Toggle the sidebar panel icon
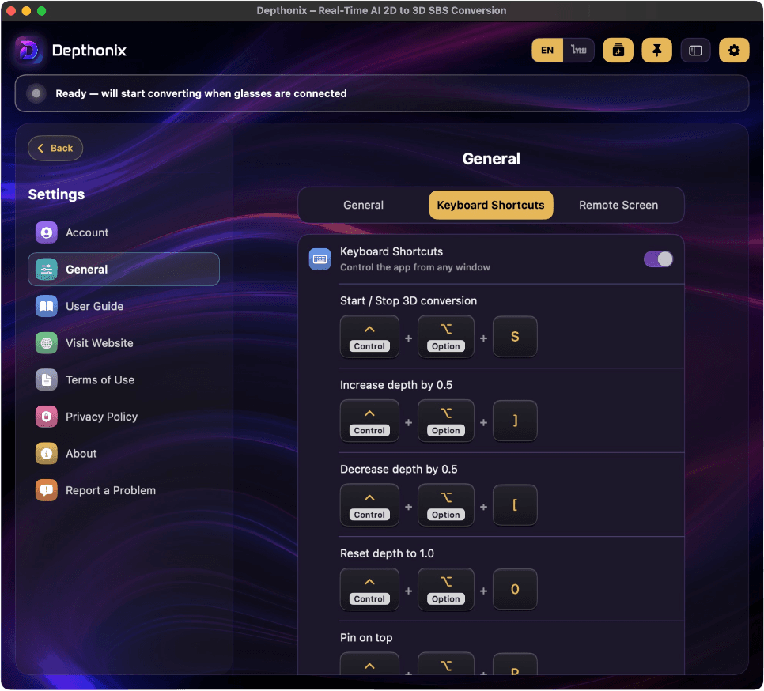This screenshot has width=764, height=691. click(695, 50)
